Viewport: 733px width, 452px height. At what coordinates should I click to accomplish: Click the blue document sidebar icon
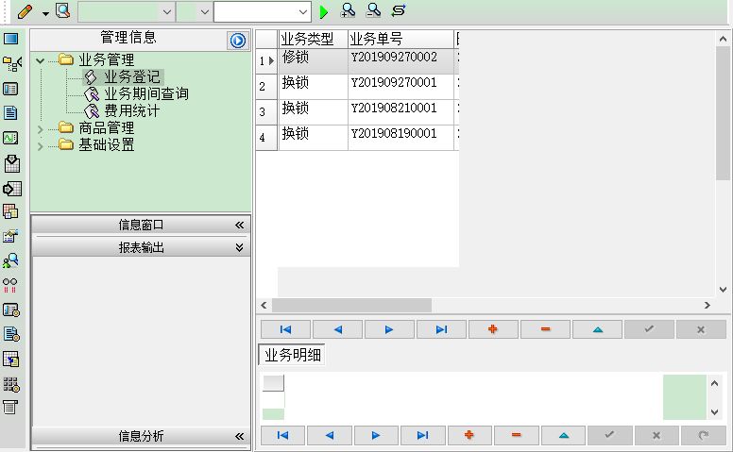[10, 113]
